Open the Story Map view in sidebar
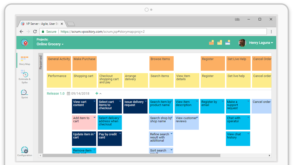 pyautogui.click(x=24, y=60)
